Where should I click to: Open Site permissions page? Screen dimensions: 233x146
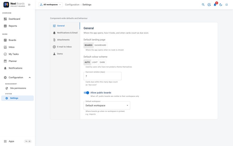[17, 88]
